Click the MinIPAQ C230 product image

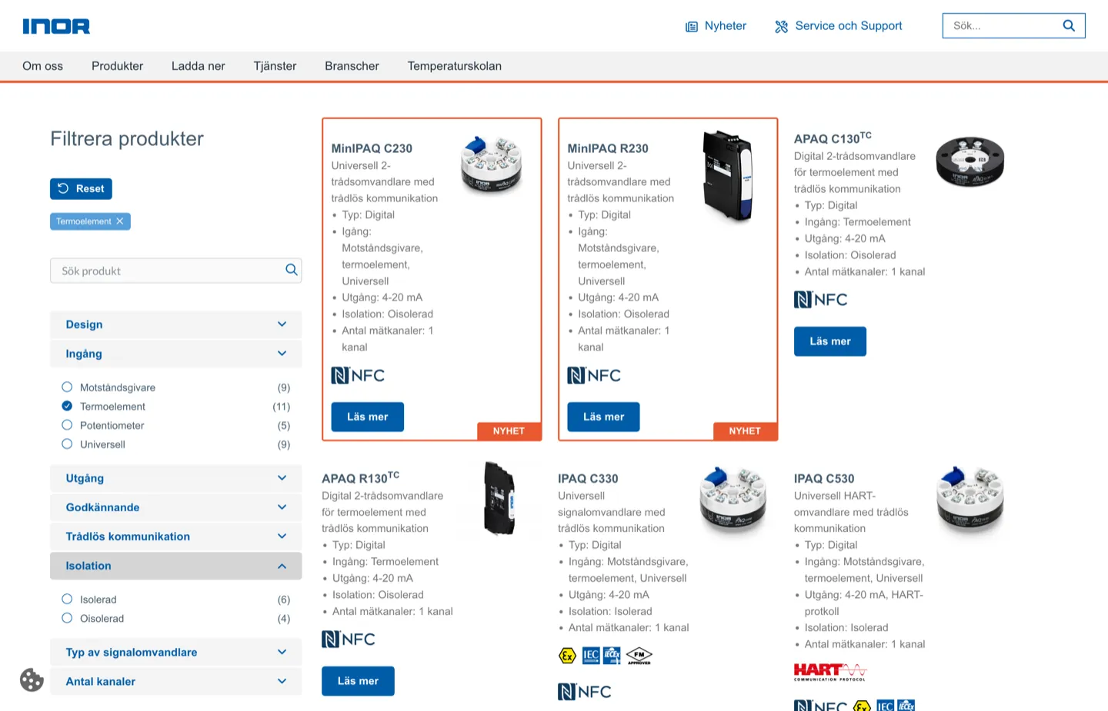pyautogui.click(x=491, y=164)
